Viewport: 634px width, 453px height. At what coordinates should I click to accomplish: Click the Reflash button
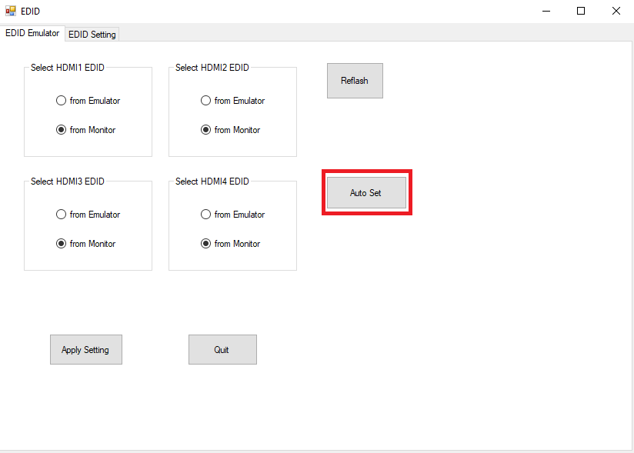[x=355, y=81]
